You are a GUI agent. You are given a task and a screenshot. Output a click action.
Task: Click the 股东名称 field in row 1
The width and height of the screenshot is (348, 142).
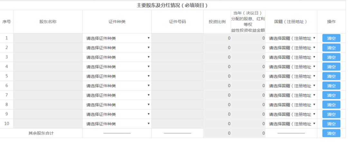click(48, 38)
